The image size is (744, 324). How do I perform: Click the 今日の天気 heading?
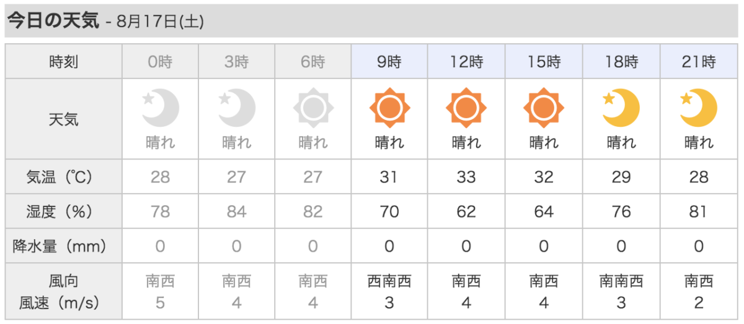pos(53,20)
